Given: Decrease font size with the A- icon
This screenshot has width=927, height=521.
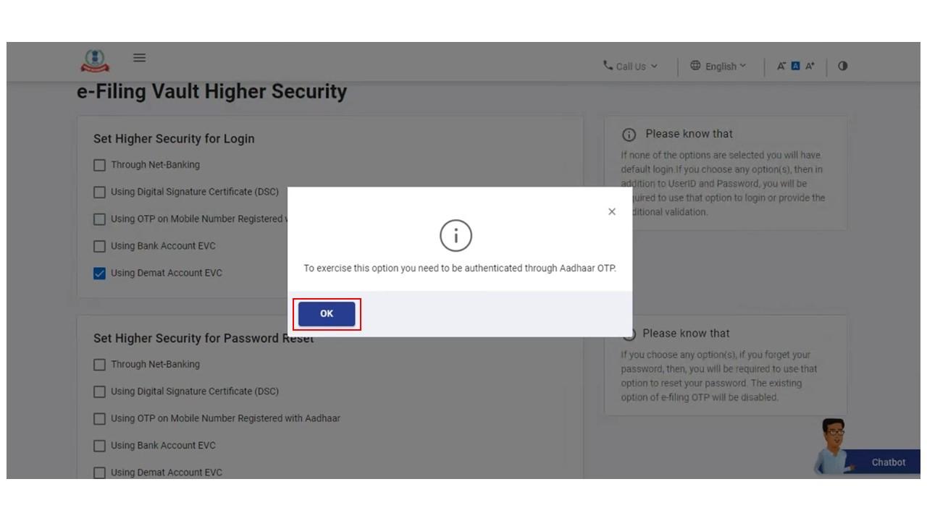Looking at the screenshot, I should pos(781,65).
